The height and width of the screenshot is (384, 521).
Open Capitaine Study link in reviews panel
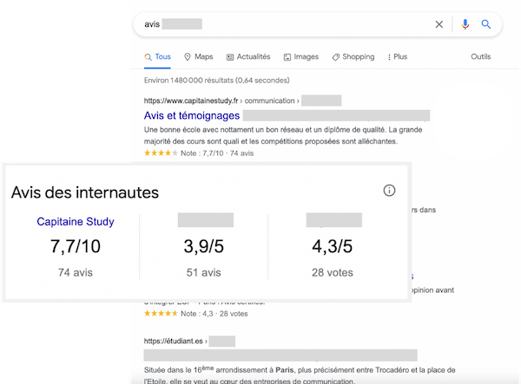(x=76, y=221)
